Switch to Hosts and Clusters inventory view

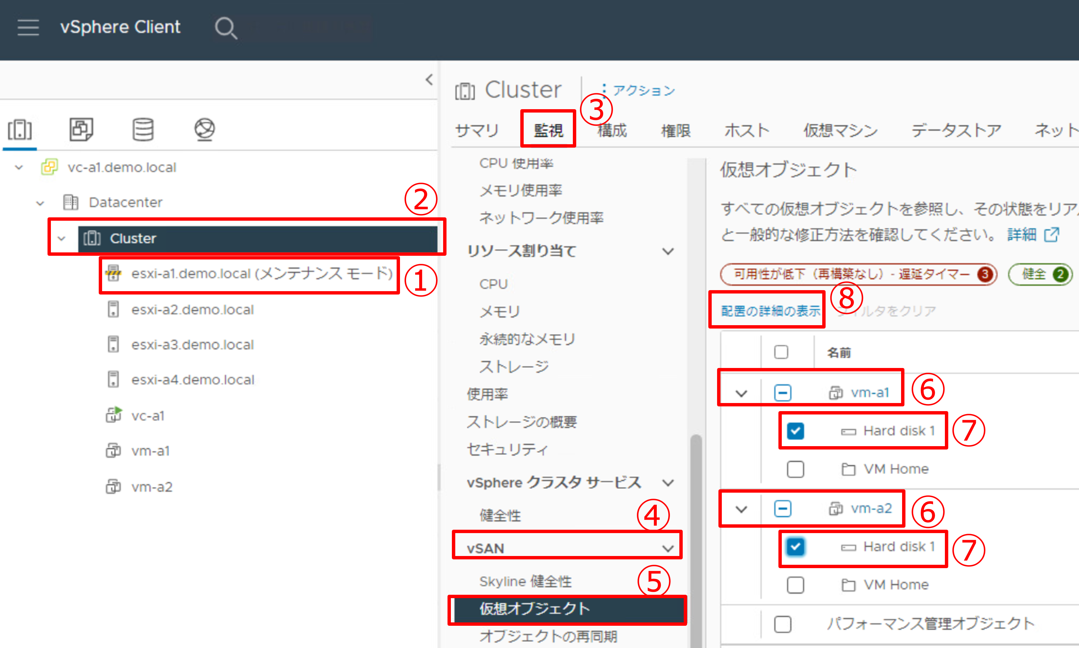pyautogui.click(x=20, y=130)
